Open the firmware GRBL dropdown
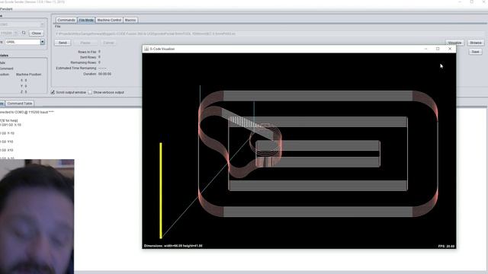 point(43,42)
